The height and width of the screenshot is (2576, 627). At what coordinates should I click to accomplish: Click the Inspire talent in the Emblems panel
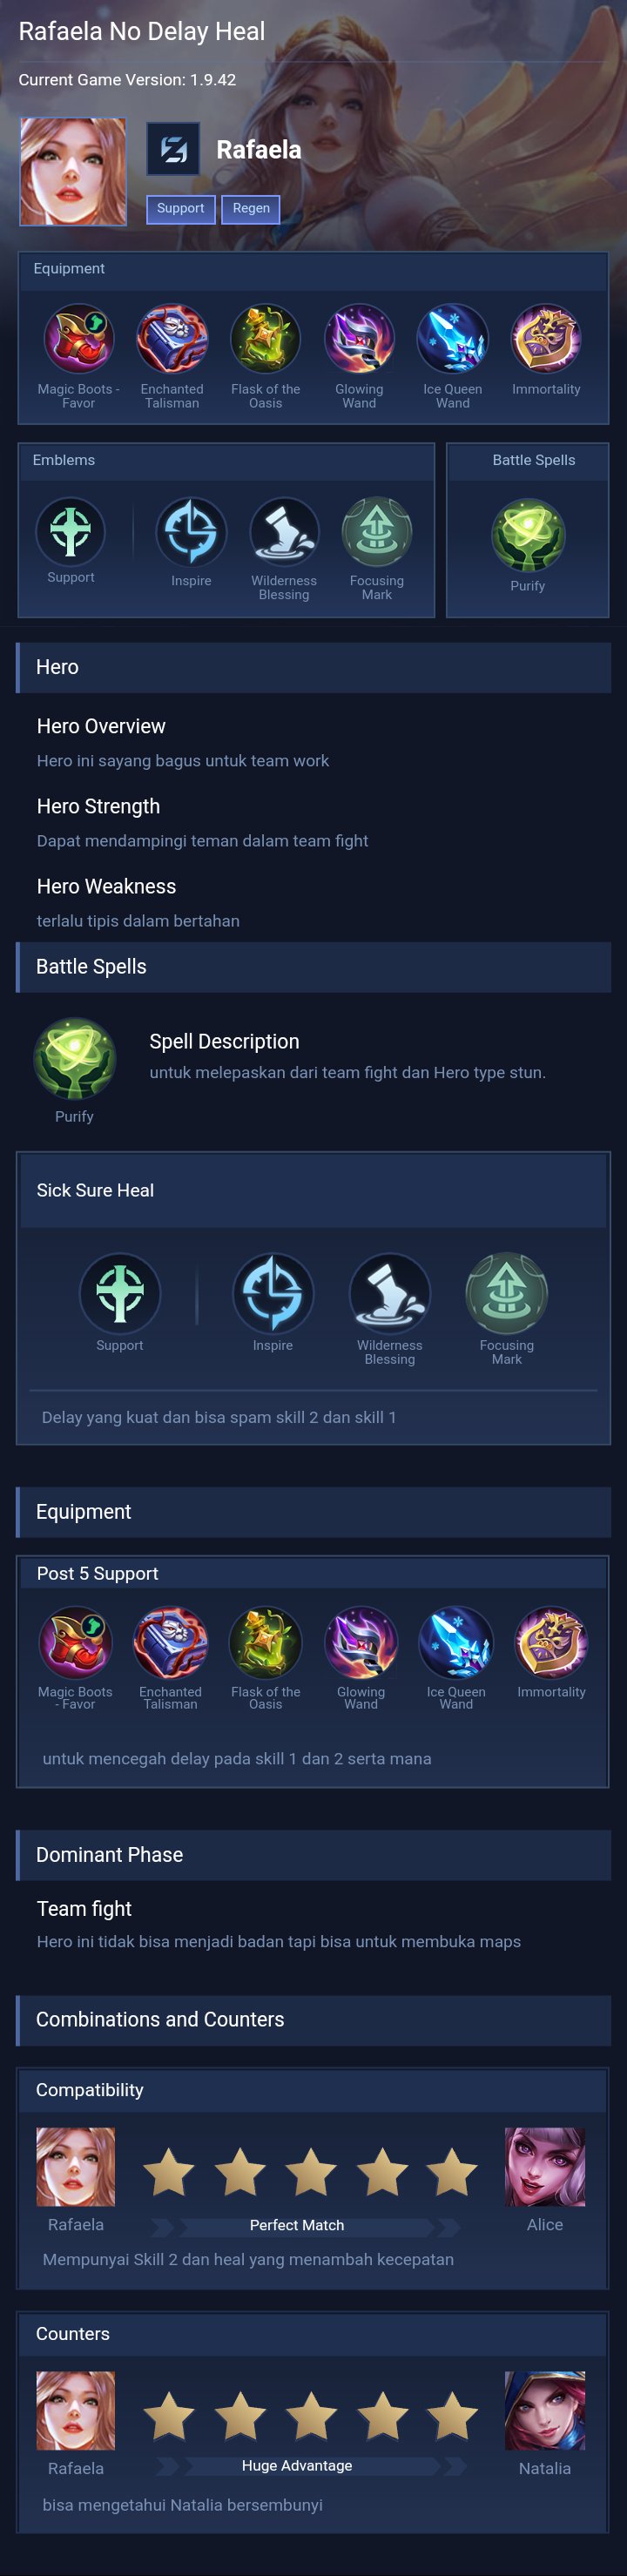tap(191, 532)
